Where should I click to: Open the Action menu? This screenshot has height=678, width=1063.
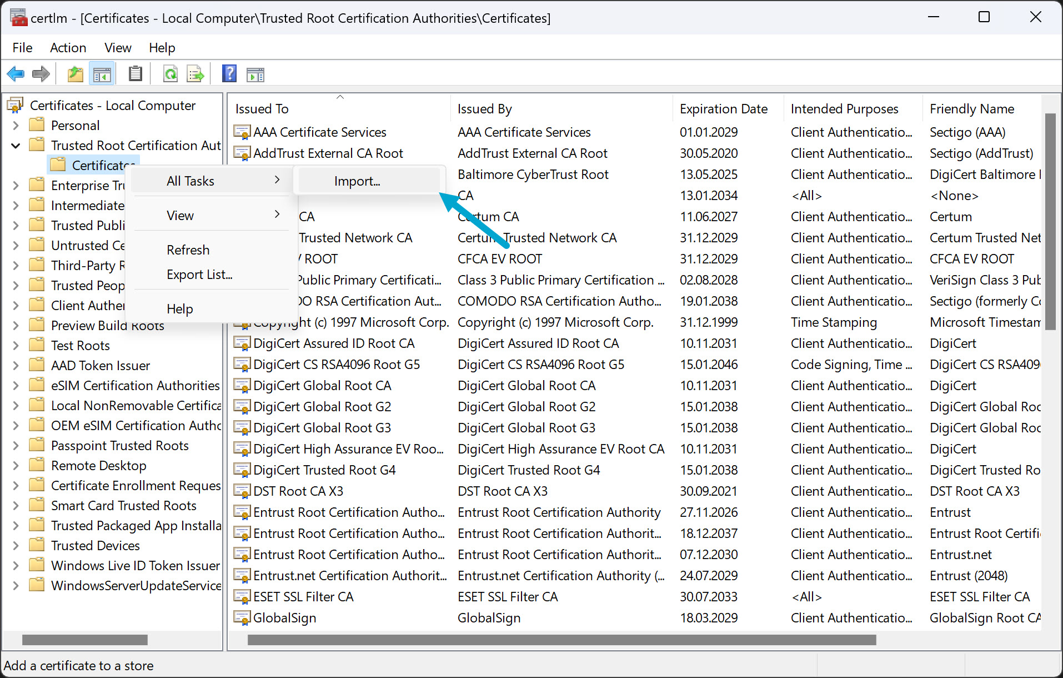click(68, 48)
